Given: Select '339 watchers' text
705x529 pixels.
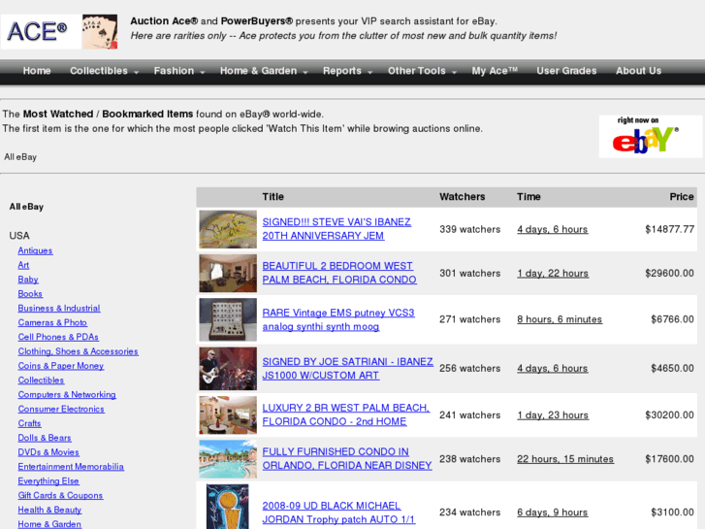Looking at the screenshot, I should [470, 229].
